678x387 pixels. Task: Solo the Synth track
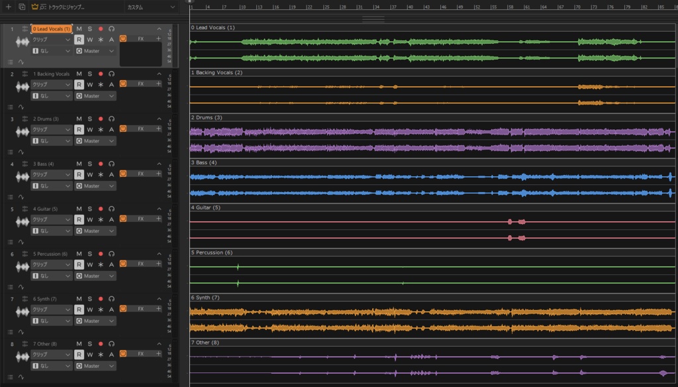[90, 299]
